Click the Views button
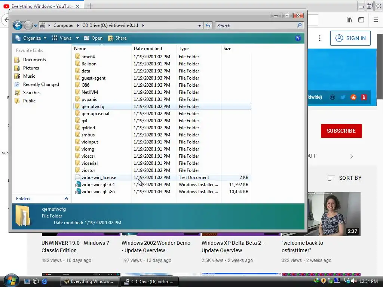 [x=62, y=38]
